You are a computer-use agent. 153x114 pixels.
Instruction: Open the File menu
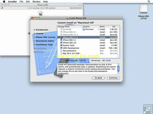pyautogui.click(x=22, y=1)
